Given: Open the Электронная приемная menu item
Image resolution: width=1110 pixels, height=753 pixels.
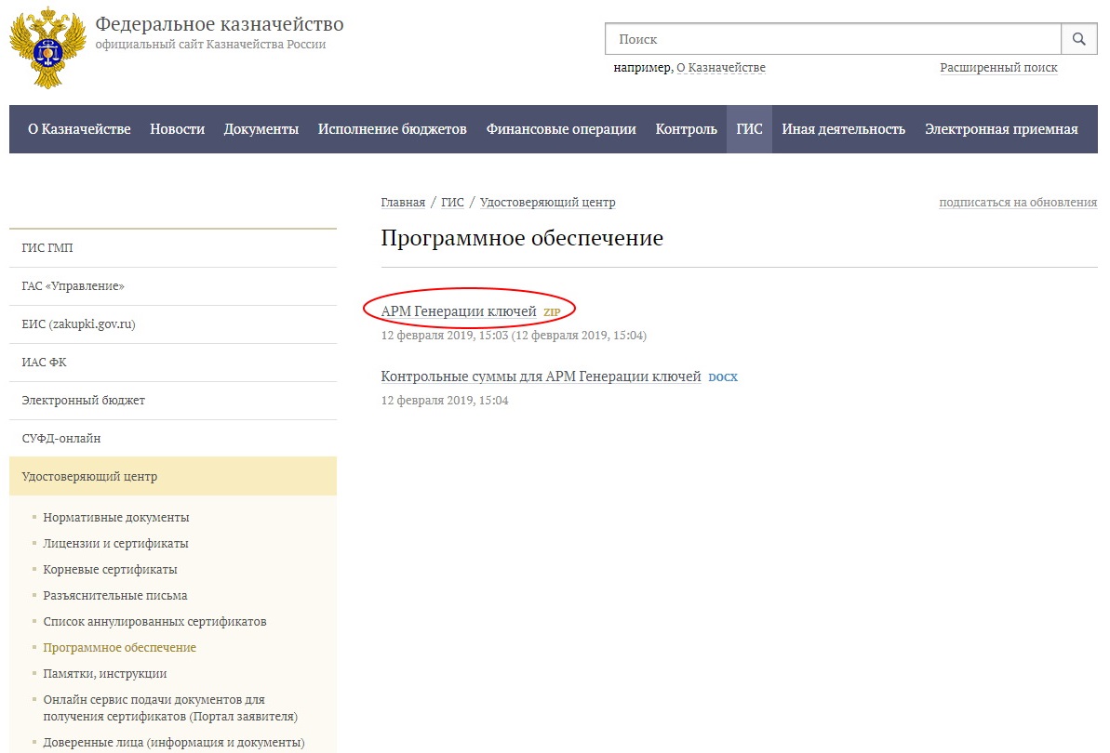Looking at the screenshot, I should click(x=1001, y=129).
